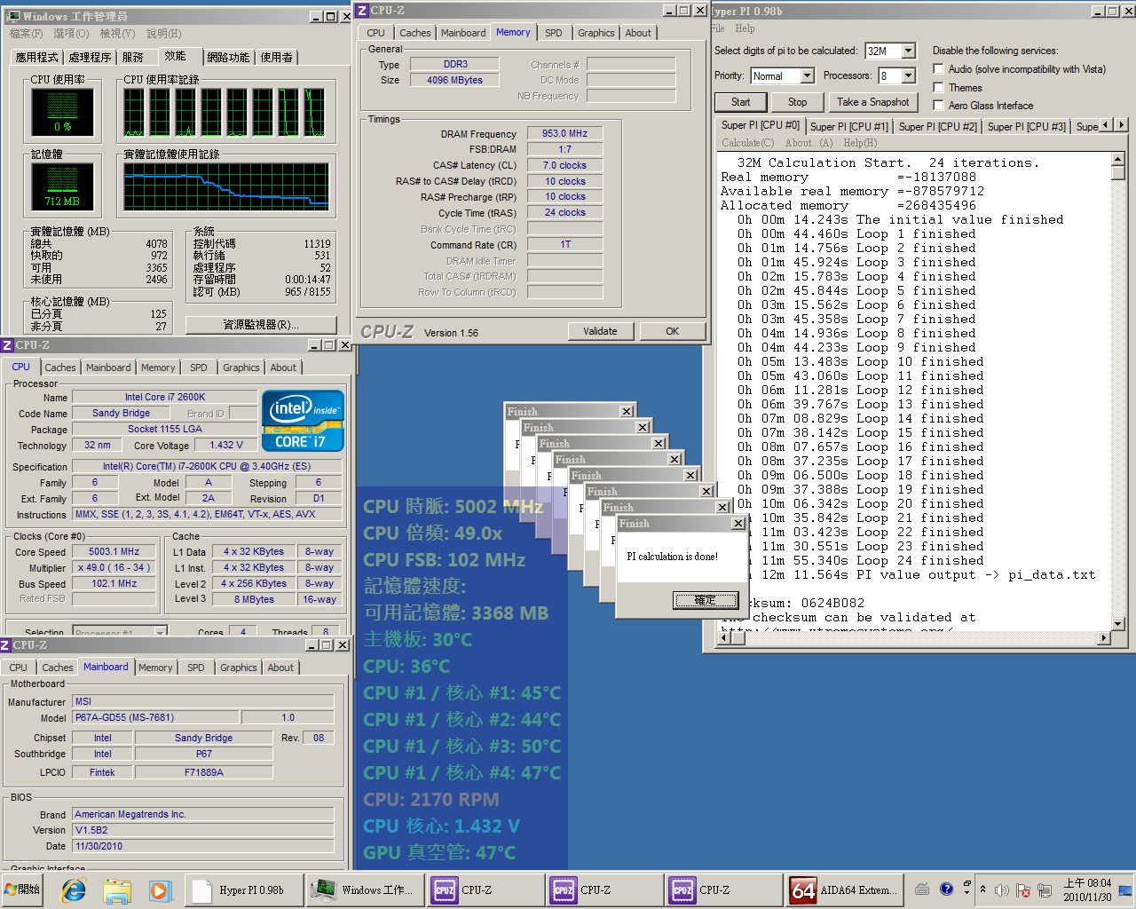
Task: Click the BIOS version value V1.5B2
Action: 203,830
